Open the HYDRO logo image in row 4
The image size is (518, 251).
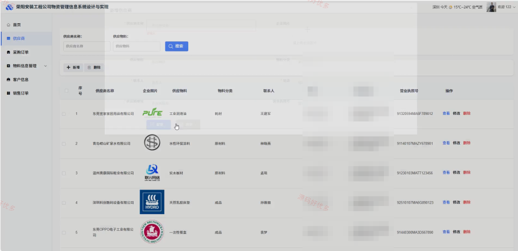click(152, 202)
